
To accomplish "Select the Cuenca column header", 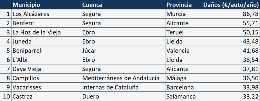I will click(123, 4).
